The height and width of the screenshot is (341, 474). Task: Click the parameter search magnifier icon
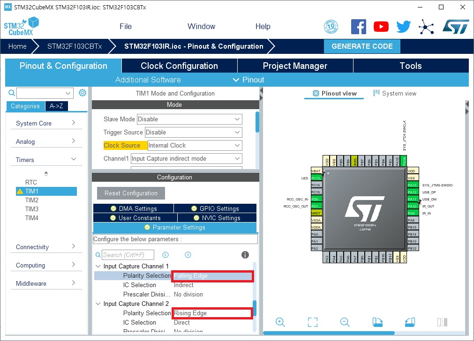(x=98, y=255)
